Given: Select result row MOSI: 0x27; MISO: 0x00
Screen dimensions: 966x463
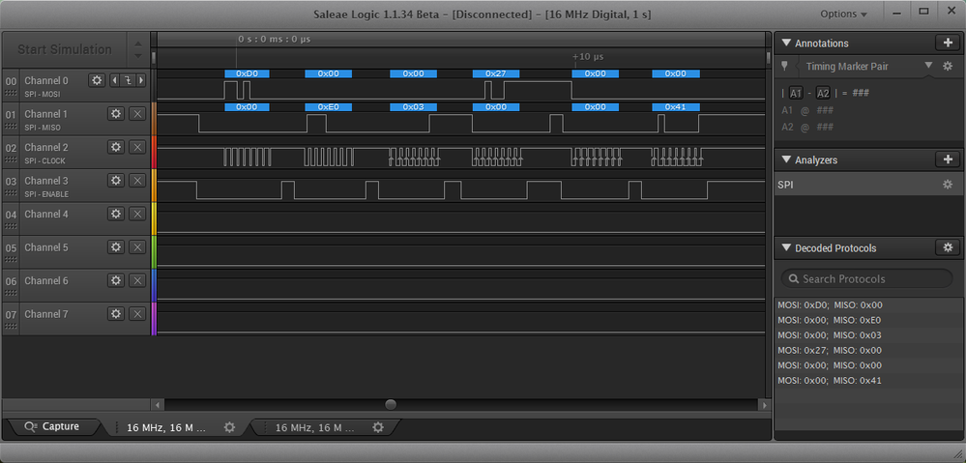Looking at the screenshot, I should (868, 350).
